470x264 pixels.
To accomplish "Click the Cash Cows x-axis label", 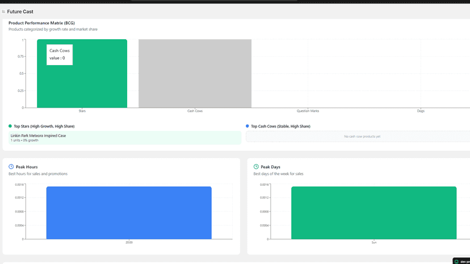I will pos(195,111).
